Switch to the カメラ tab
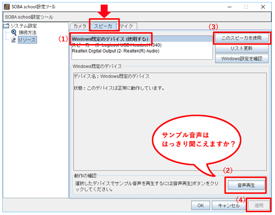The image size is (275, 215). pyautogui.click(x=80, y=26)
